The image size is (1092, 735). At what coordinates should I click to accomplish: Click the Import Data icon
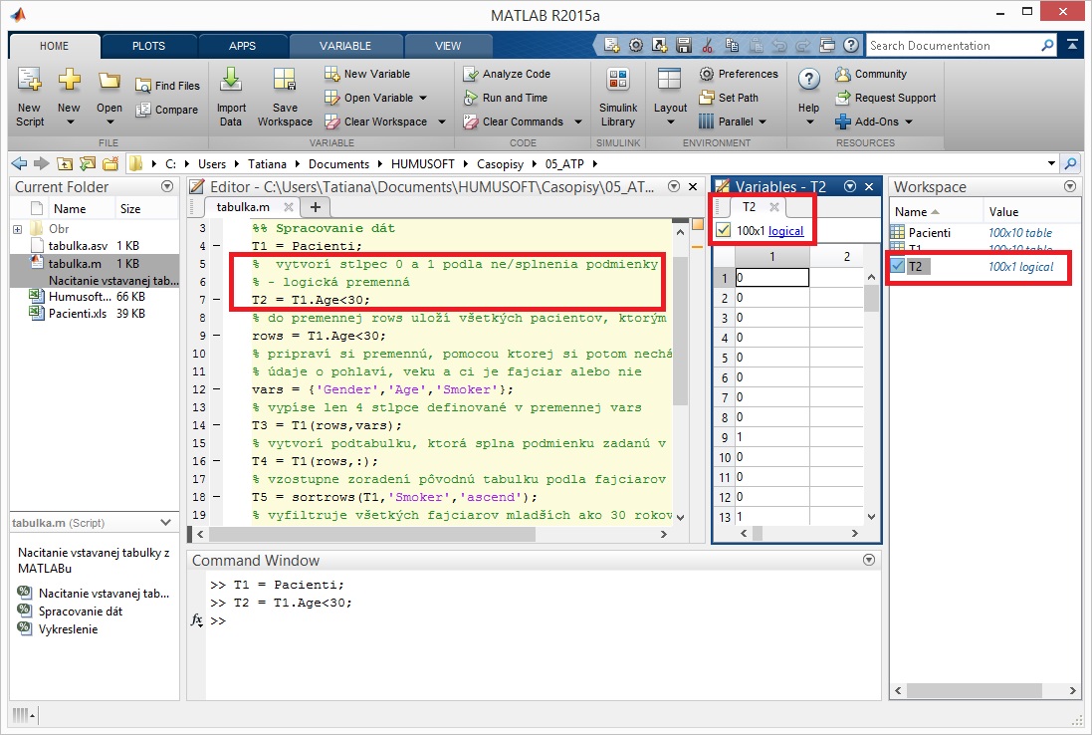pos(231,80)
